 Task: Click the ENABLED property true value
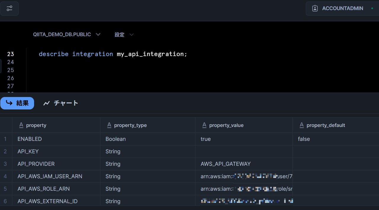coord(206,139)
